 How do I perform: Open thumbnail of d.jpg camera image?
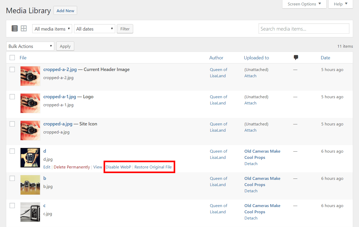[x=30, y=158]
